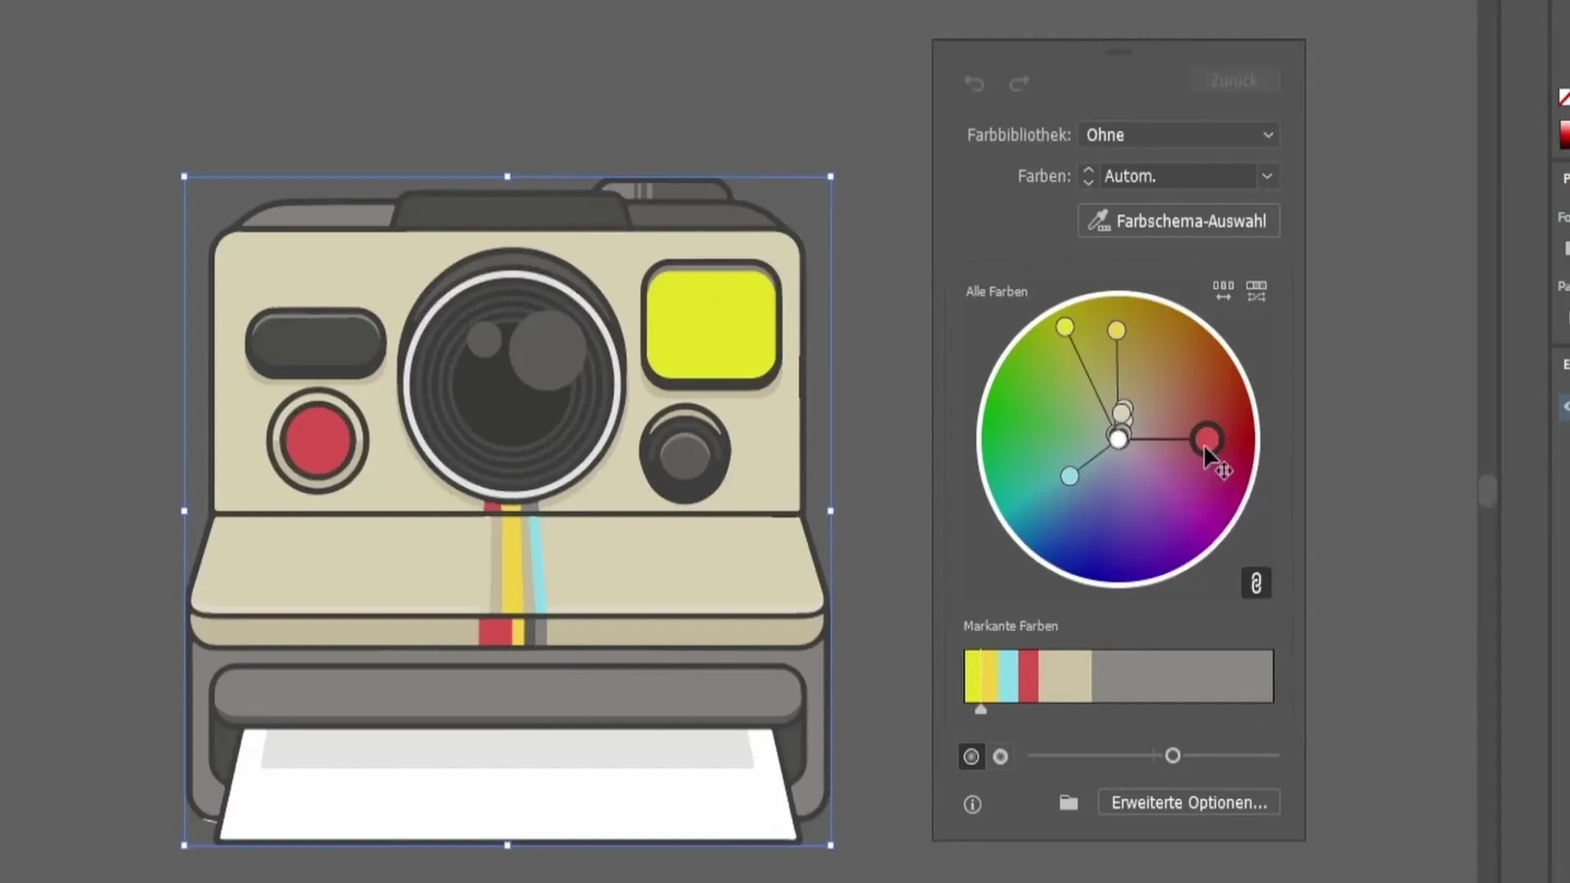
Task: Open the Farbbibliothek dropdown showing Ohne
Action: coord(1178,135)
